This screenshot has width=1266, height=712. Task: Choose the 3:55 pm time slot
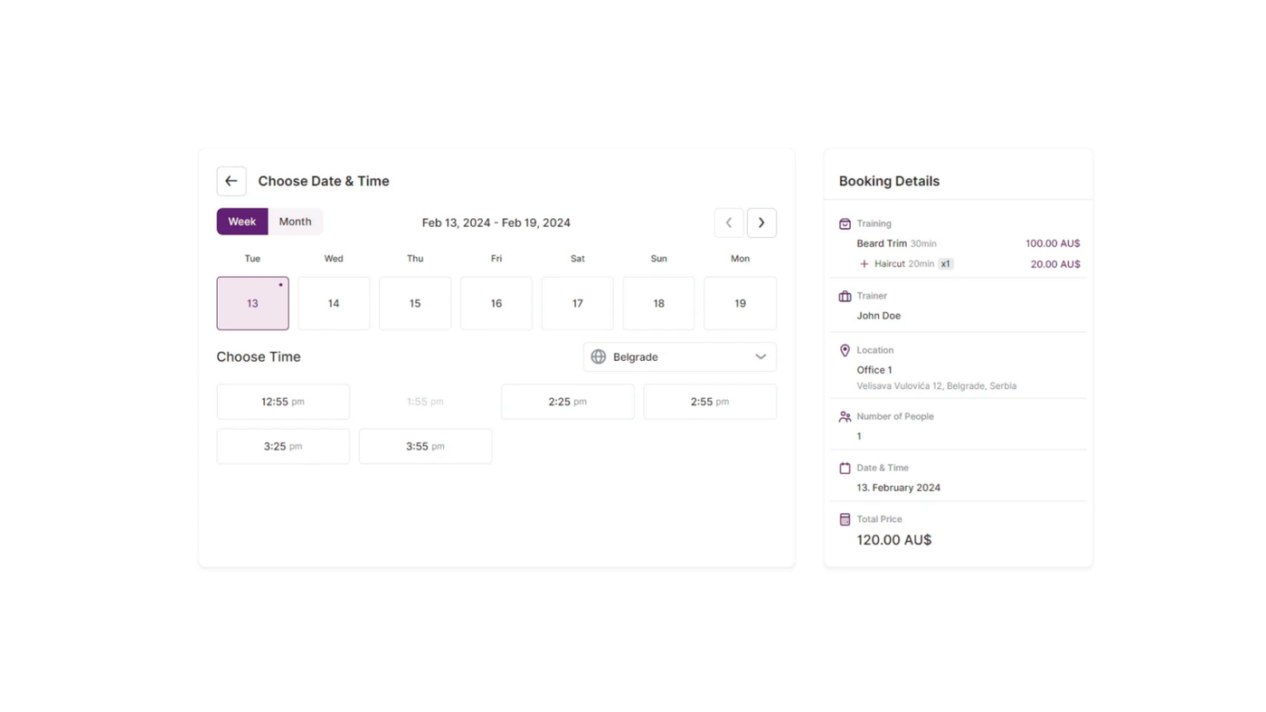[425, 446]
